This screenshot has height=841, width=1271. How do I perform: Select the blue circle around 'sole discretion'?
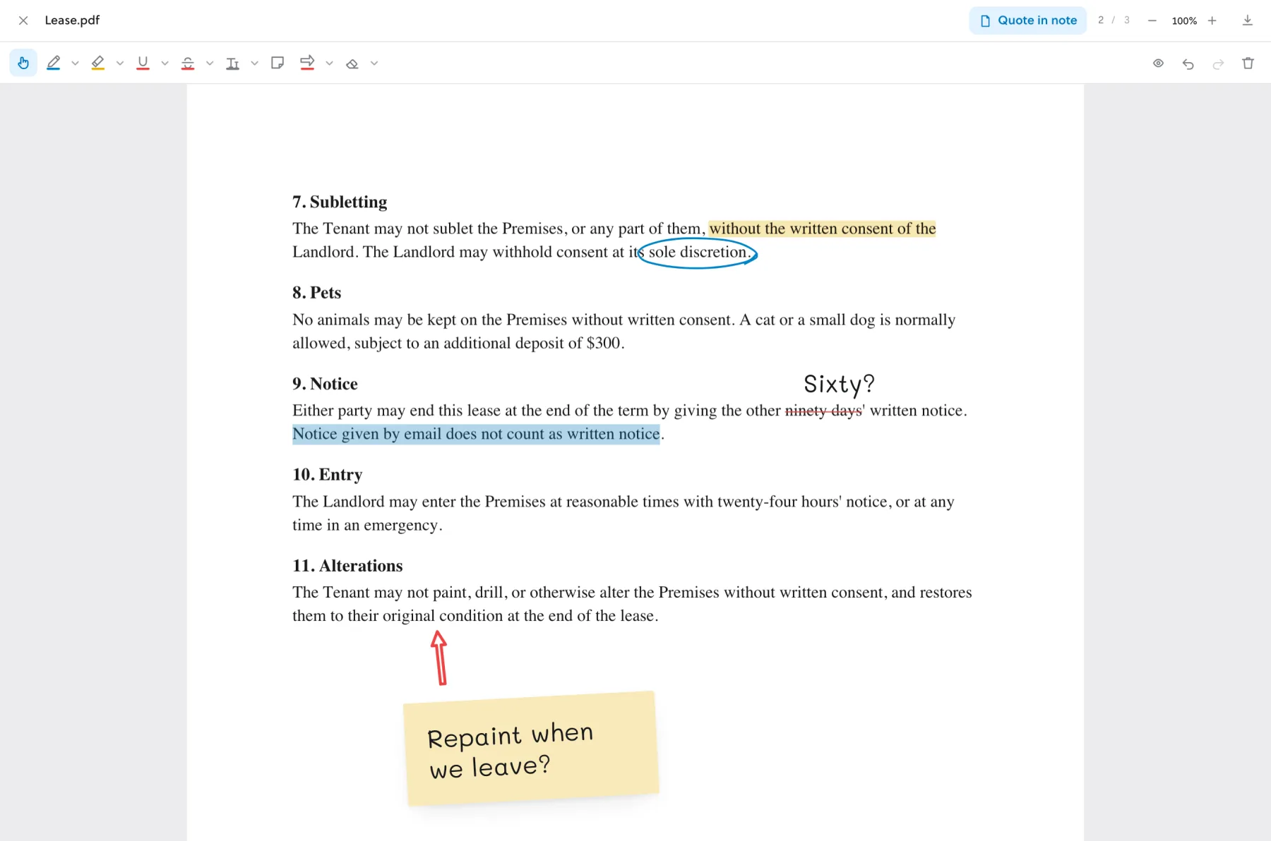tap(697, 253)
